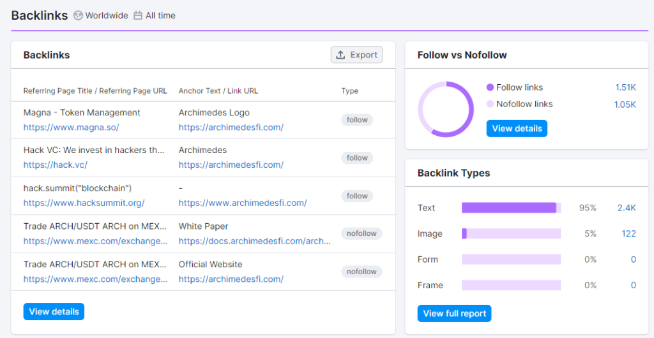Click the 5% Image percentage

(590, 234)
